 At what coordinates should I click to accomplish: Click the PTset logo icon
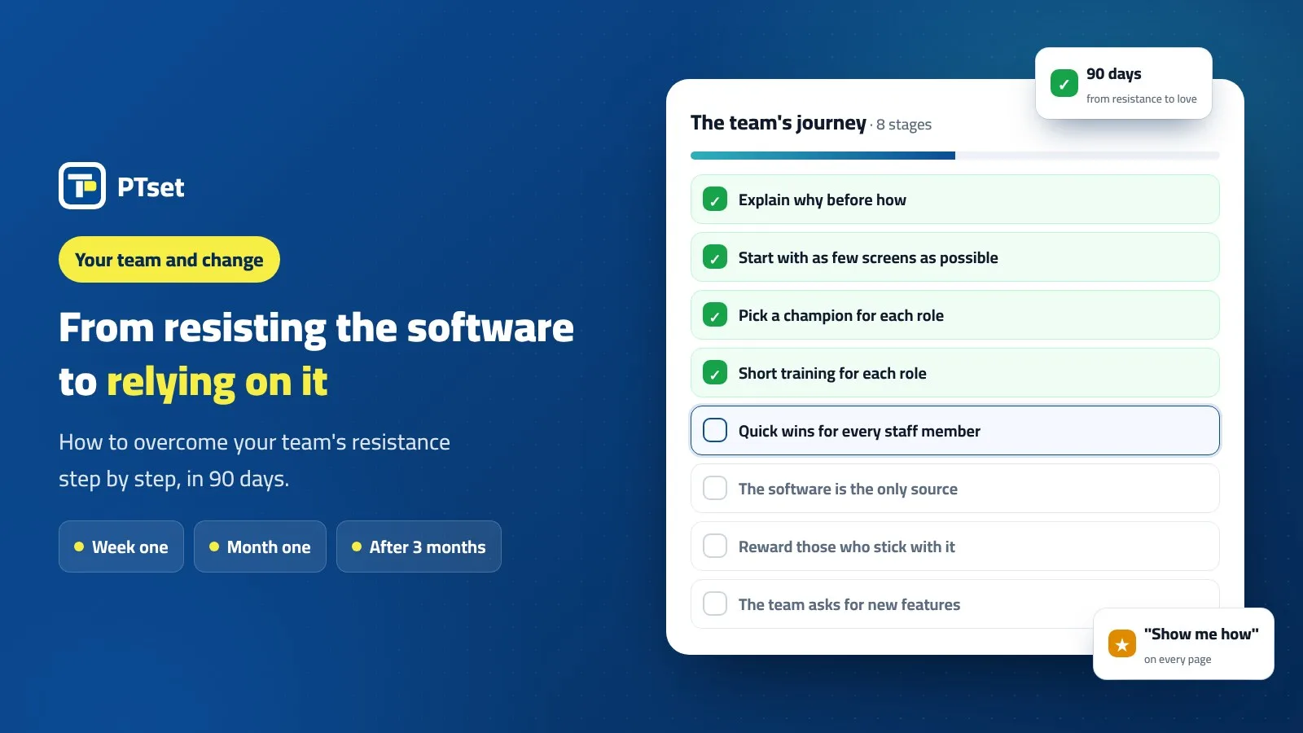coord(82,186)
